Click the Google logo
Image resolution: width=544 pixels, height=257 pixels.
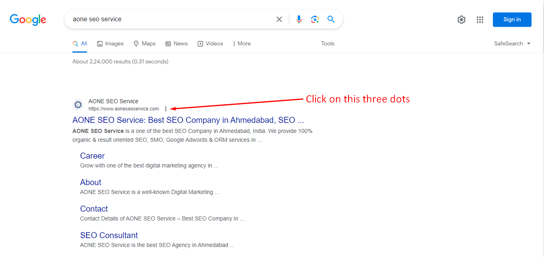point(28,19)
